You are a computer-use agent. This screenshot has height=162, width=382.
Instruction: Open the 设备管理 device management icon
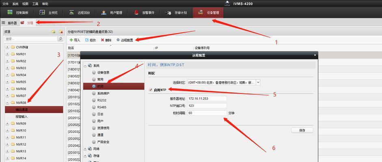[x=201, y=12]
